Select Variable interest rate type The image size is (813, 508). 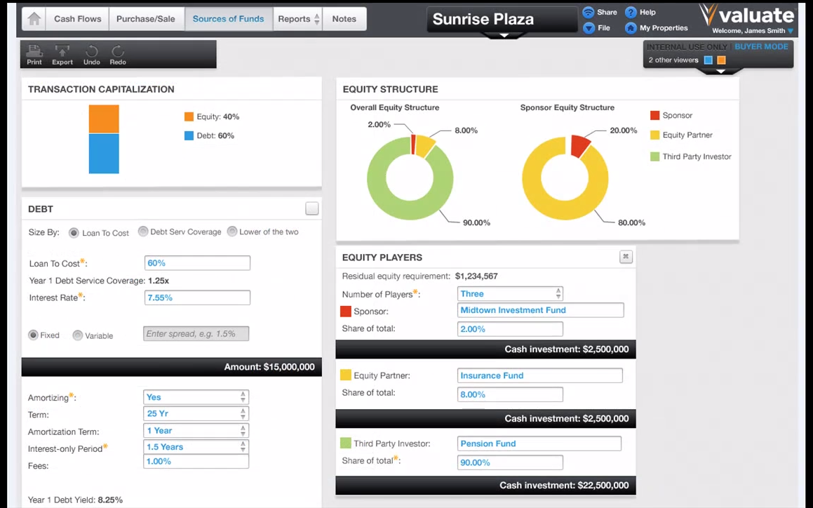tap(78, 335)
